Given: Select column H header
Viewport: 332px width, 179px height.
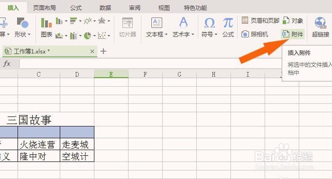Looking at the screenshot, I should coord(213,74).
